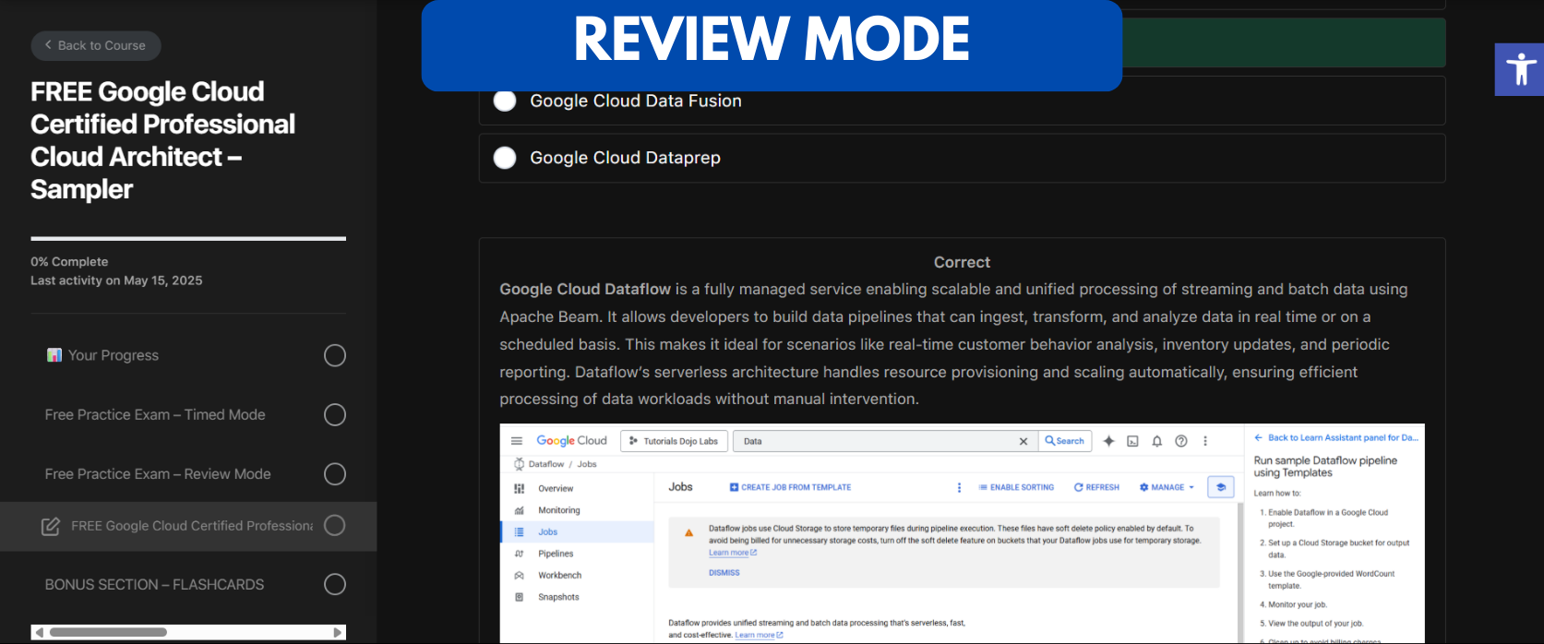
Task: Click Learn more in the soft delete warning
Action: tap(733, 553)
